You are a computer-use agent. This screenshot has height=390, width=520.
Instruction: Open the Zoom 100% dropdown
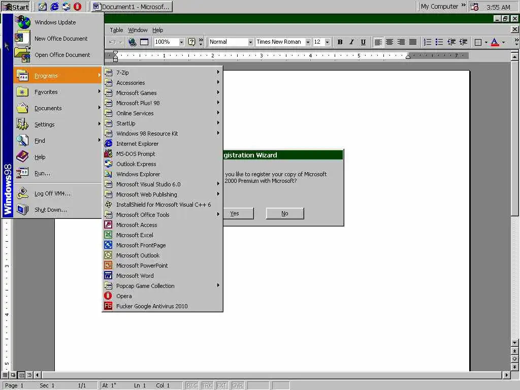(x=181, y=42)
